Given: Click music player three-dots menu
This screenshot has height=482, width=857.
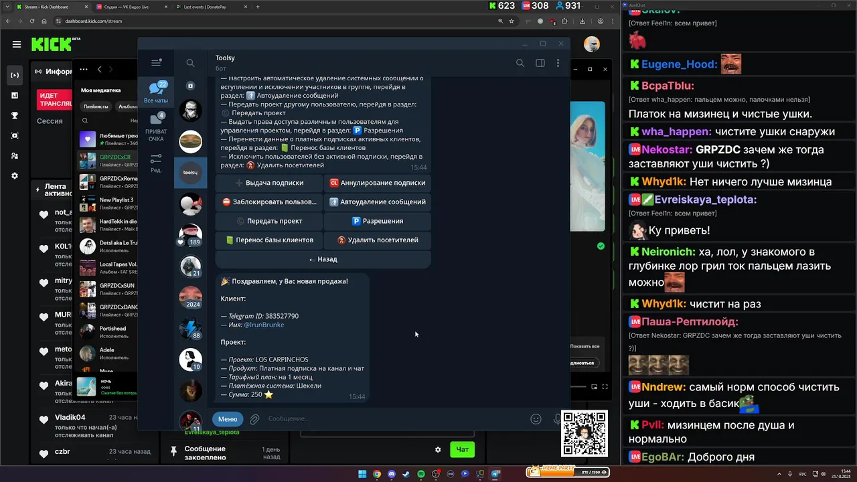Looking at the screenshot, I should [84, 69].
